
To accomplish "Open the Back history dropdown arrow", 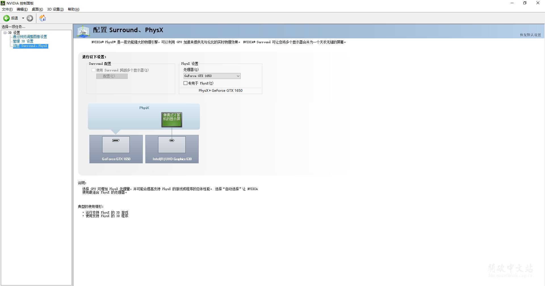I will (x=23, y=18).
